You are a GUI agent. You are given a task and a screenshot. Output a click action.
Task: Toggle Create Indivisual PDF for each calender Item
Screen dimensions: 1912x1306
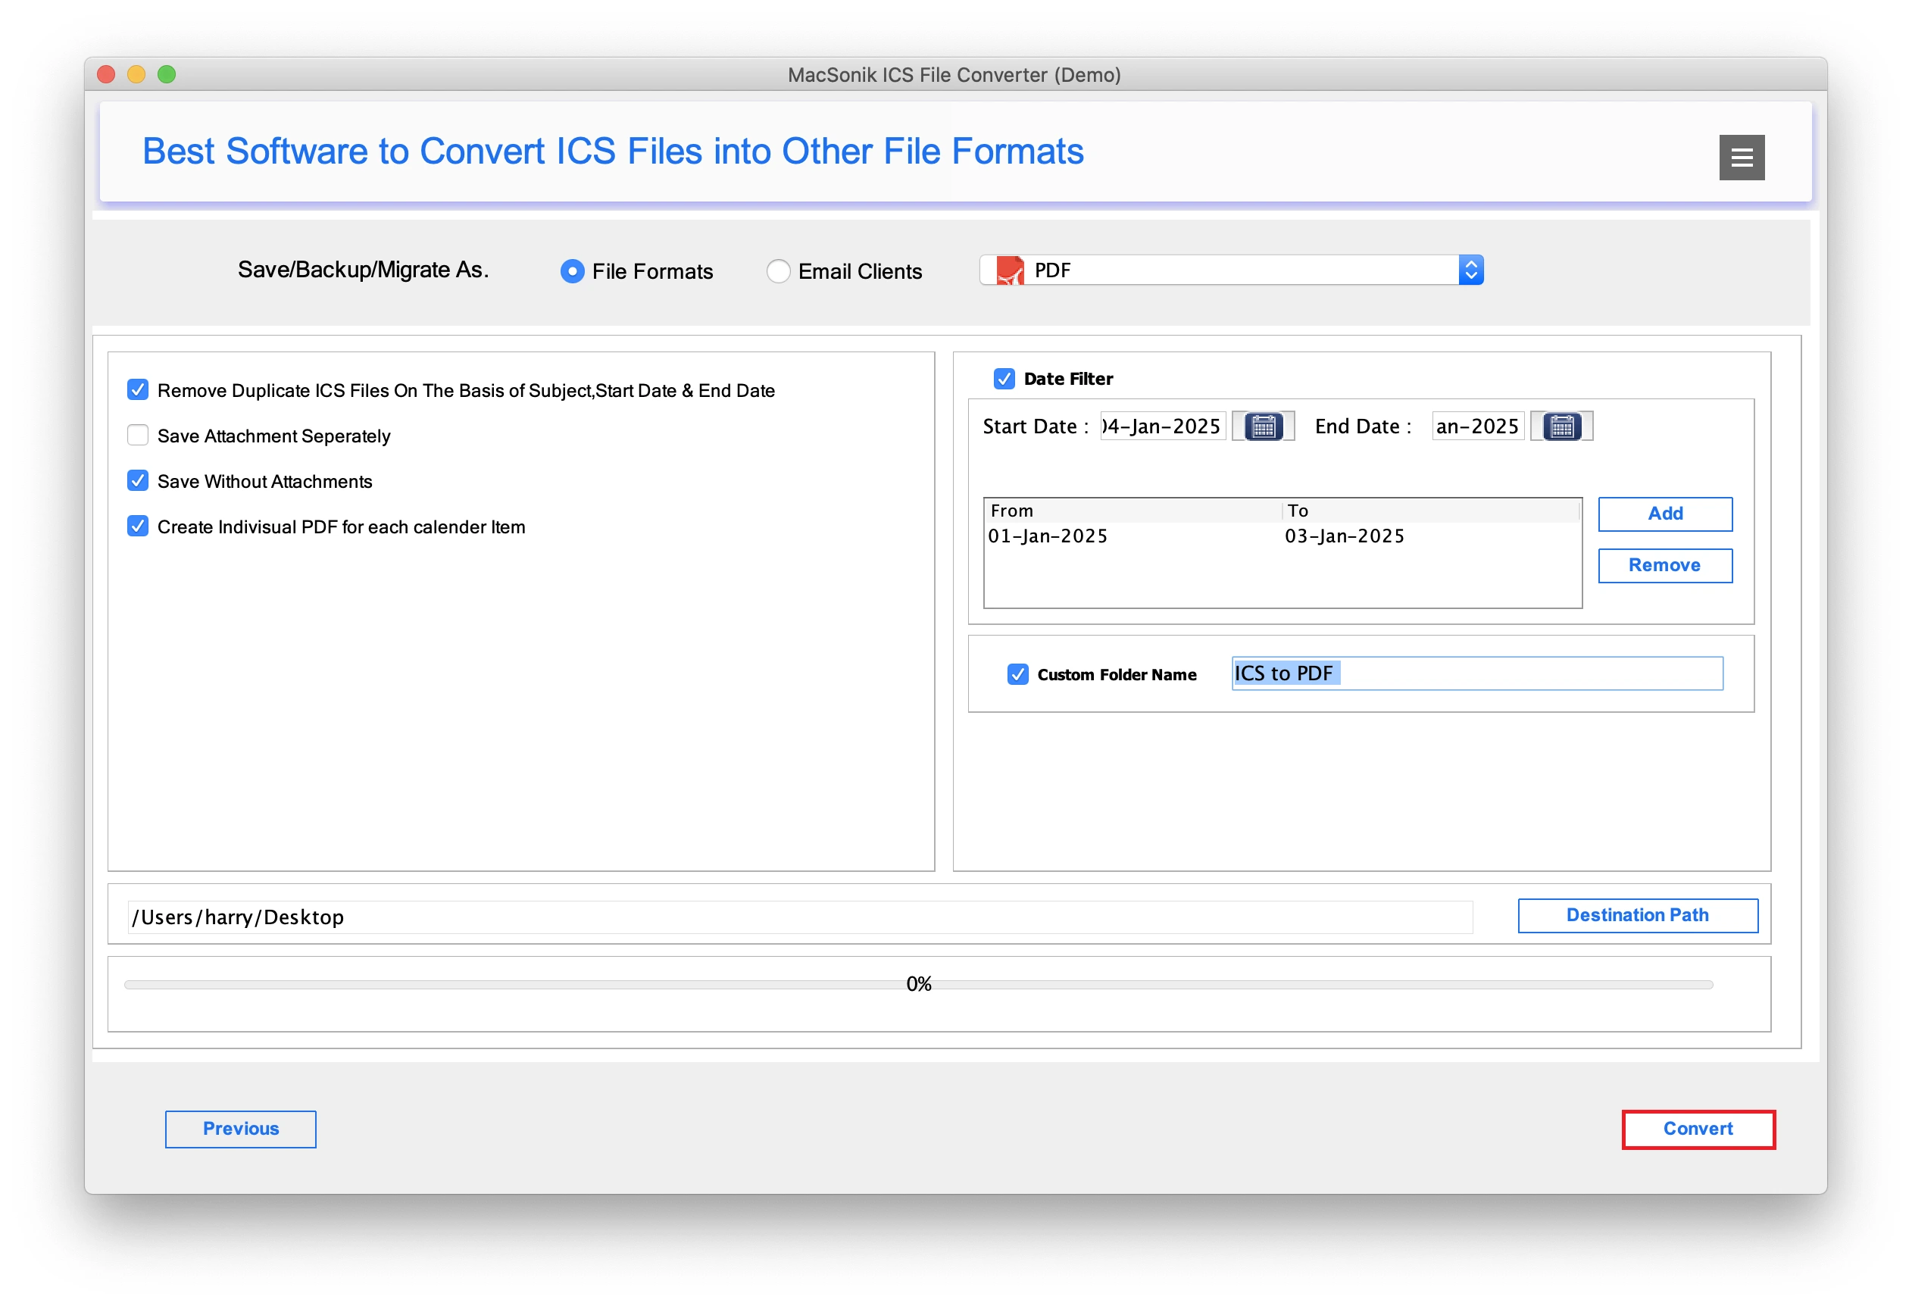tap(138, 526)
